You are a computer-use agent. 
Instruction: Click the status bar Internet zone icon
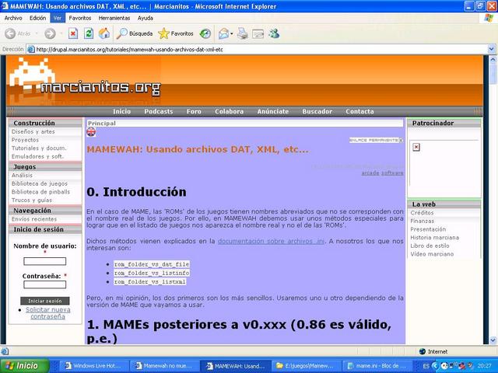point(422,351)
